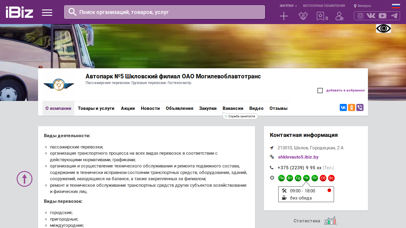Click the 'пригородные;' list item
Viewport: 406px width, 228px height.
tap(64, 219)
